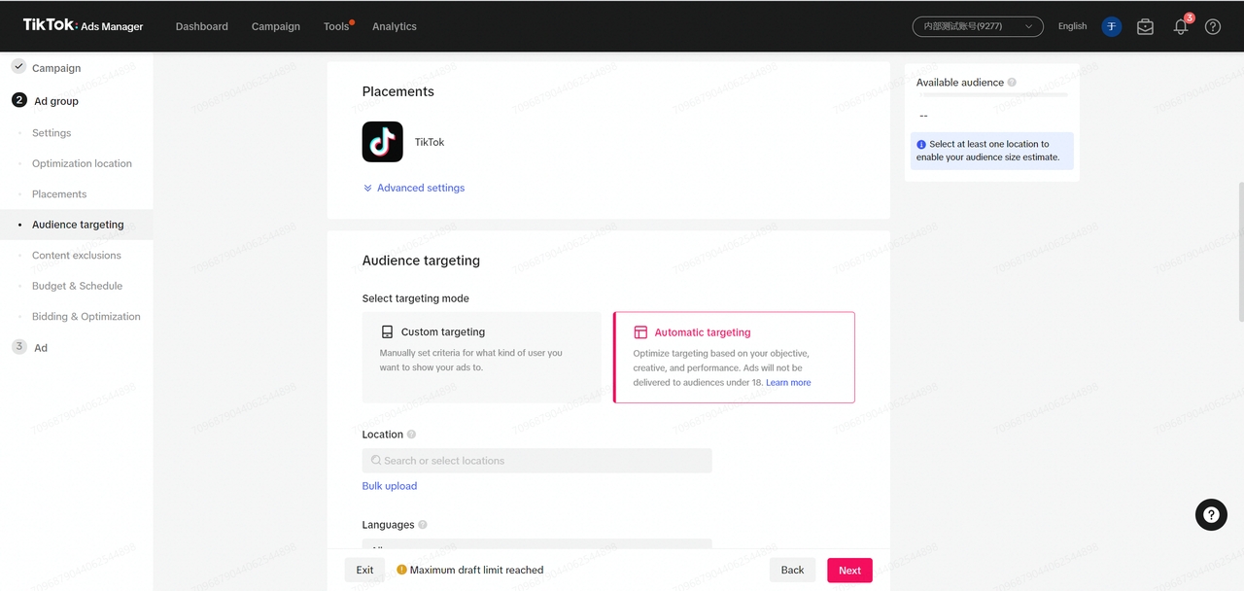Select Automatic targeting mode

click(x=734, y=357)
